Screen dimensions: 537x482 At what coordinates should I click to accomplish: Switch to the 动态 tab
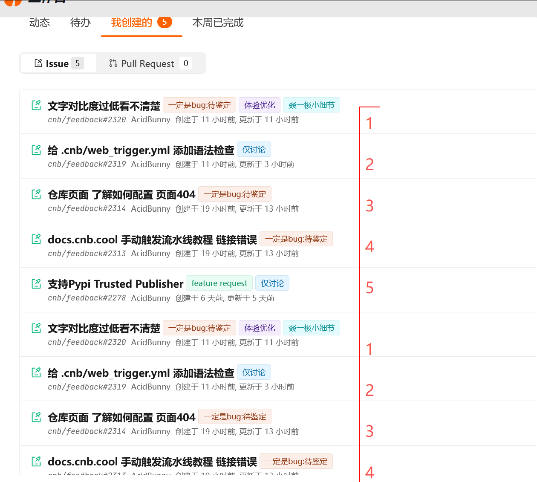39,23
